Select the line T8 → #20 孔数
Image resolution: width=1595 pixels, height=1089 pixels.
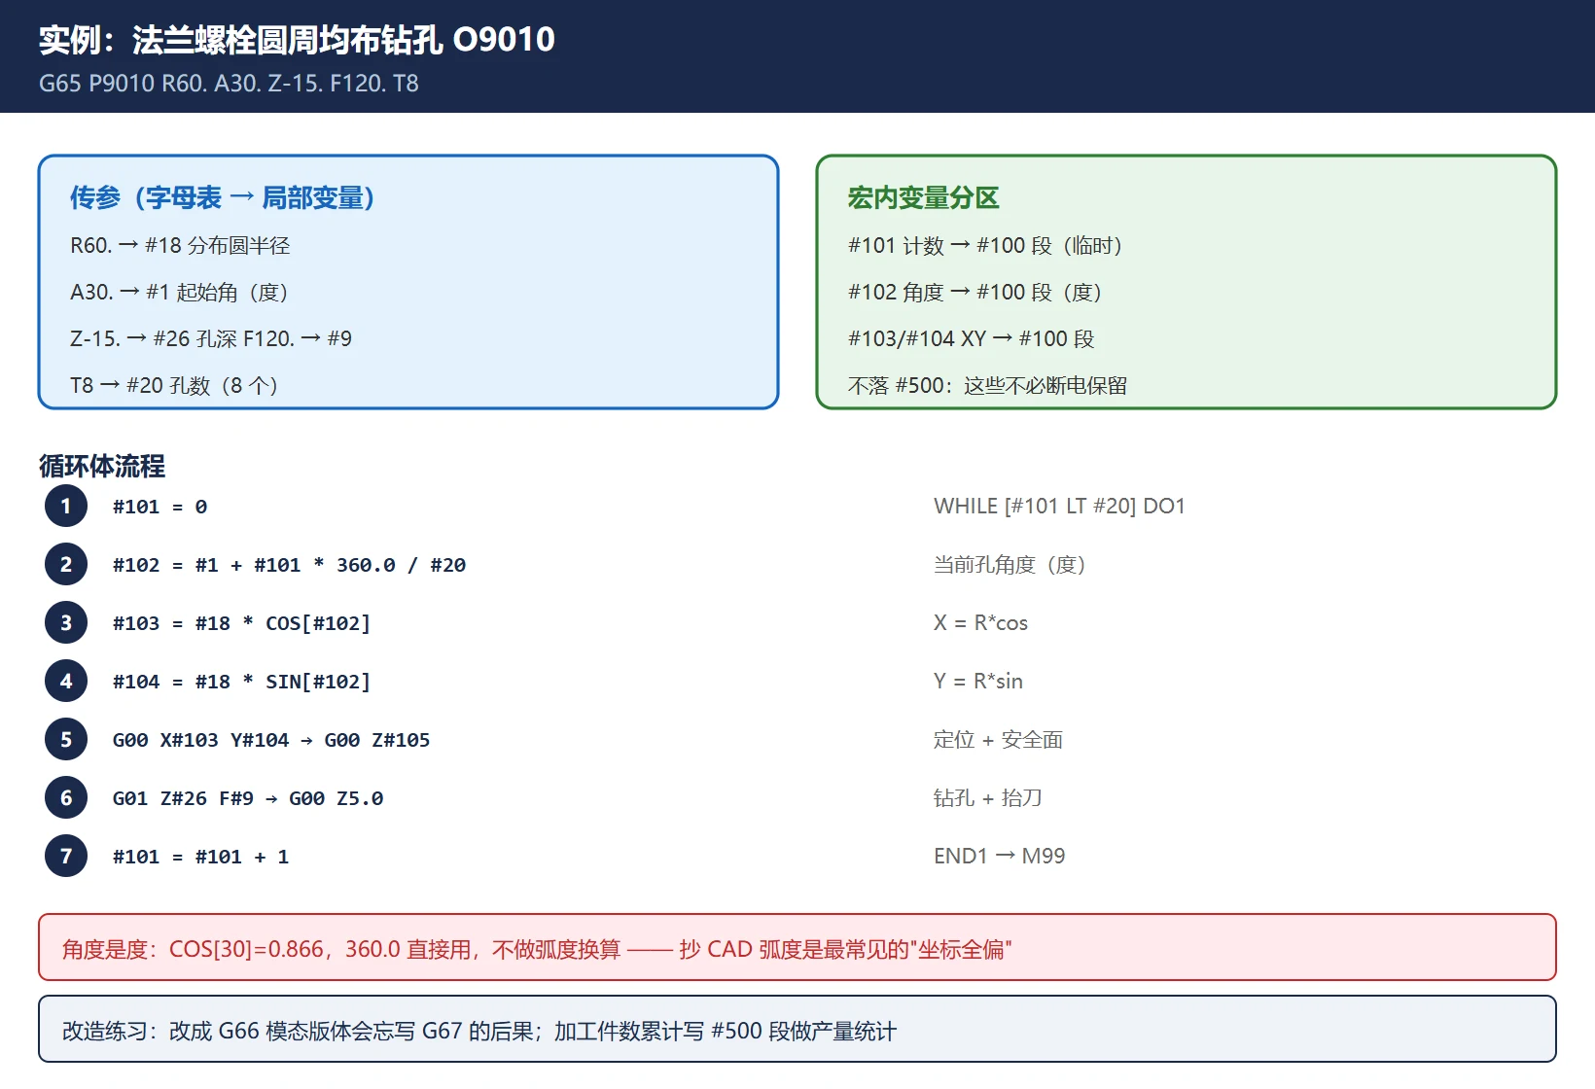point(174,385)
